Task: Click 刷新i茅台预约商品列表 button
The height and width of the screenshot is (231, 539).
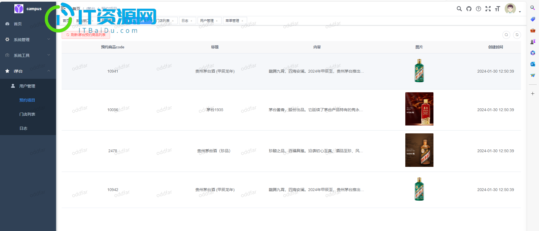Action: pos(86,35)
